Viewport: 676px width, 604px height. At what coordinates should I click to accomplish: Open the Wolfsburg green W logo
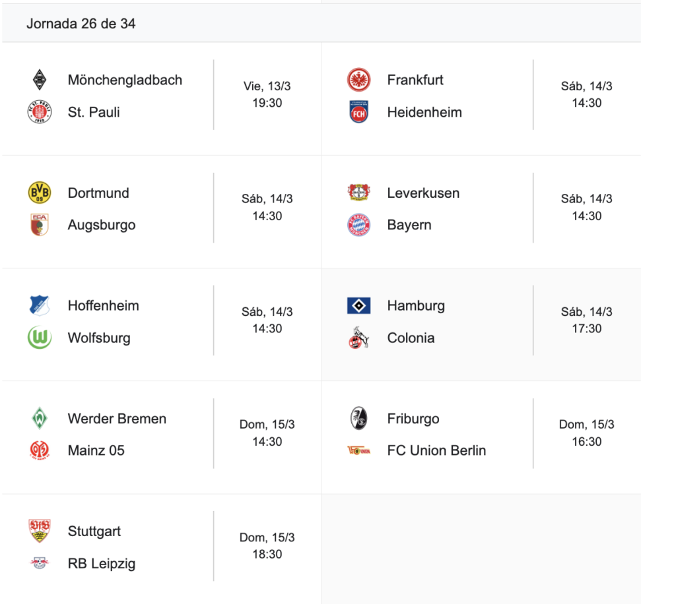point(40,338)
